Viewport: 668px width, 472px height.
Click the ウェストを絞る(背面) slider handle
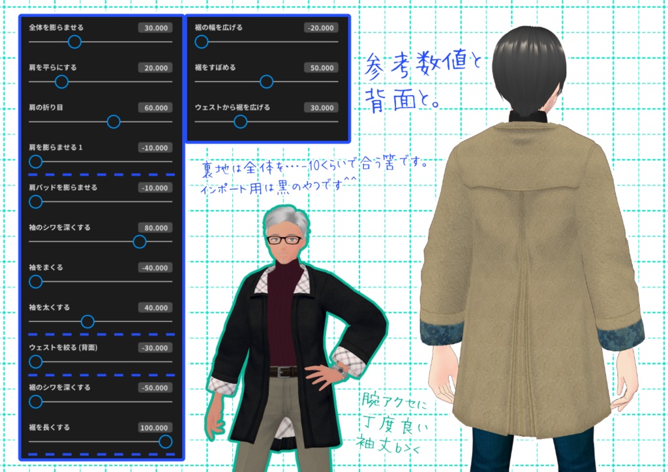tap(35, 361)
